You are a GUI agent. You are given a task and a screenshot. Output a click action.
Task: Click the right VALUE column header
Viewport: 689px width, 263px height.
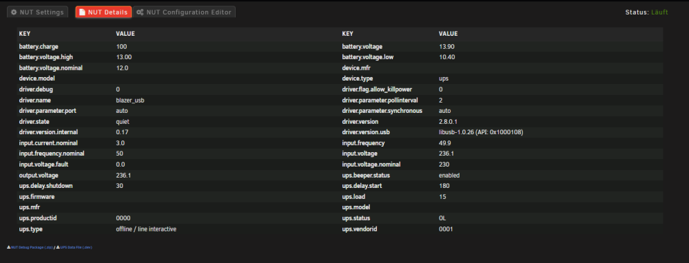449,34
